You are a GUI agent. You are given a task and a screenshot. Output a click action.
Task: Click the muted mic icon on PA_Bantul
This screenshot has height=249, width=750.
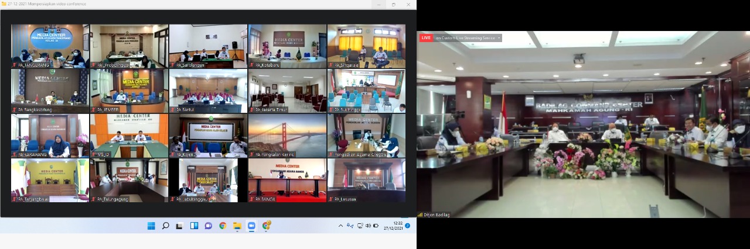click(172, 109)
